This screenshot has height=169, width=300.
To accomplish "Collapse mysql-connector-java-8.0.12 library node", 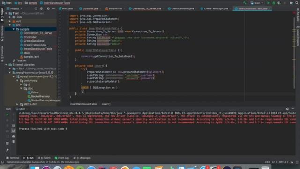I will click(x=10, y=73).
